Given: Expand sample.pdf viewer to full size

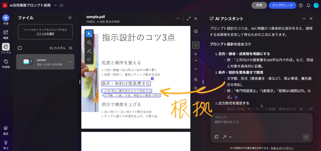Looking at the screenshot, I should point(189,18).
